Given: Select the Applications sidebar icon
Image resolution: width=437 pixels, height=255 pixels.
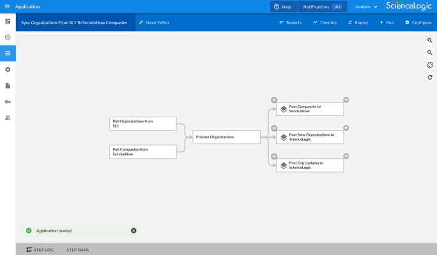Looking at the screenshot, I should [8, 54].
